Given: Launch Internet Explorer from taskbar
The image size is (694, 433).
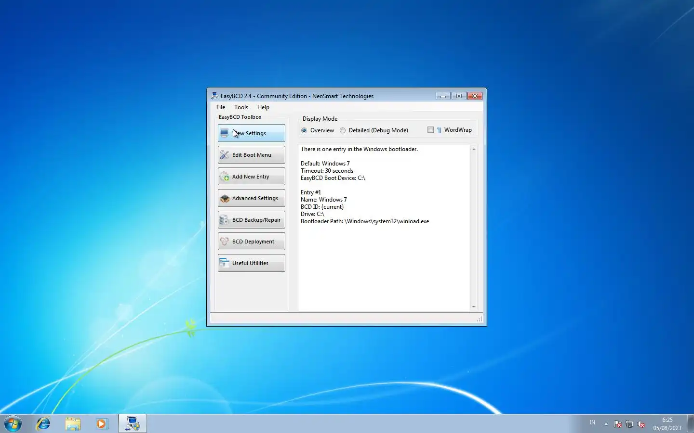Looking at the screenshot, I should [x=43, y=423].
